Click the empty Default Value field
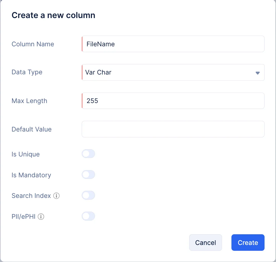 pos(173,129)
